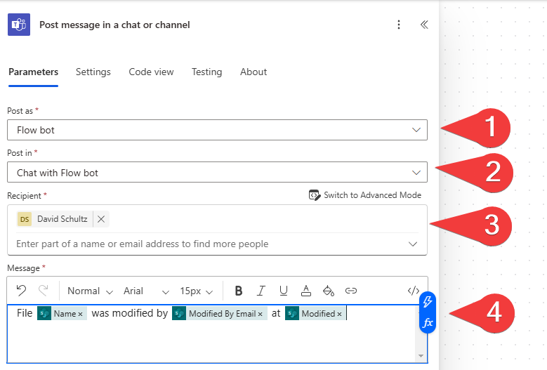The image size is (547, 370).
Task: Open the three-dot more options menu
Action: coord(399,25)
